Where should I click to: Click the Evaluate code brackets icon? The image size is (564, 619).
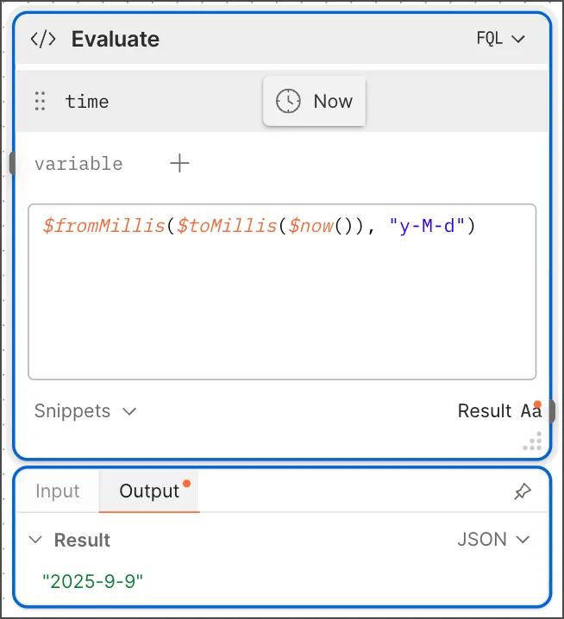pos(43,39)
